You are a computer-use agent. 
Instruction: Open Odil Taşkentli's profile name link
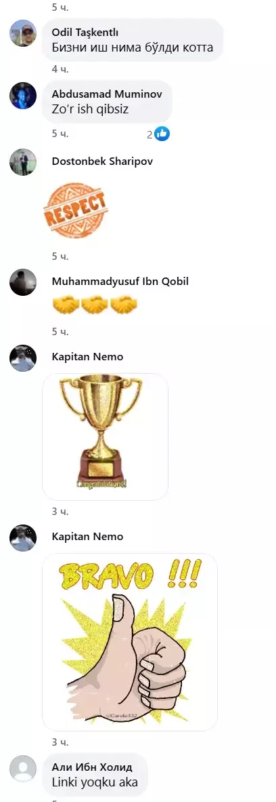(85, 32)
